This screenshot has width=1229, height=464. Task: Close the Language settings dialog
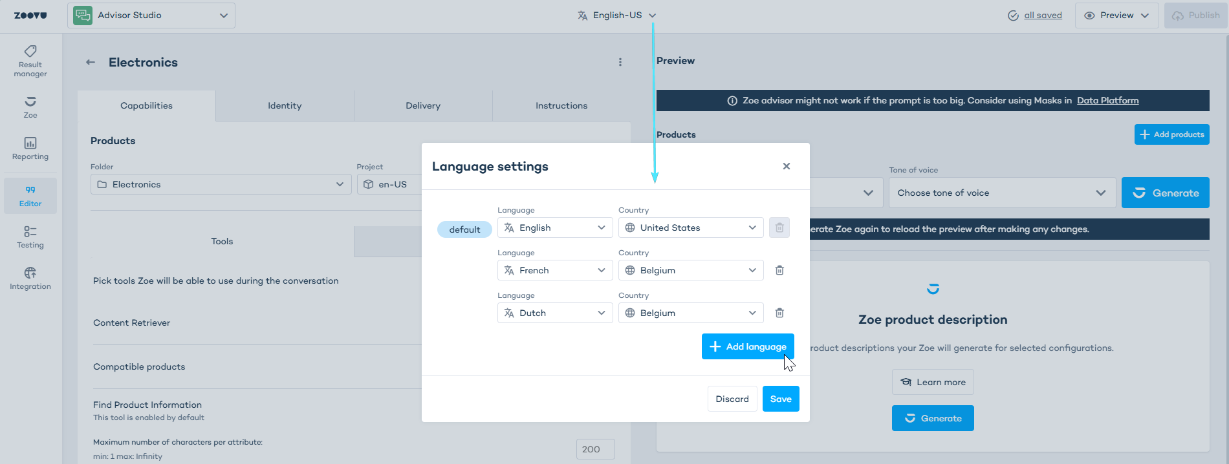point(787,166)
